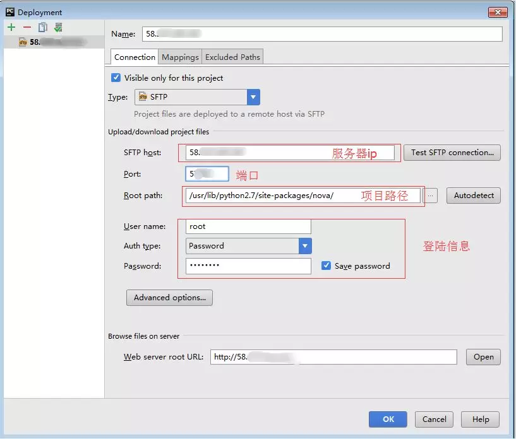Viewport: 516px width, 439px height.
Task: Click the User name field
Action: [248, 226]
